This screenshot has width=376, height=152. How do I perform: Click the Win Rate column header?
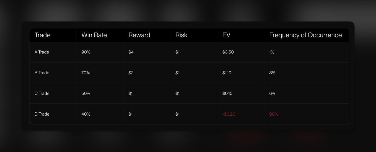pyautogui.click(x=94, y=35)
